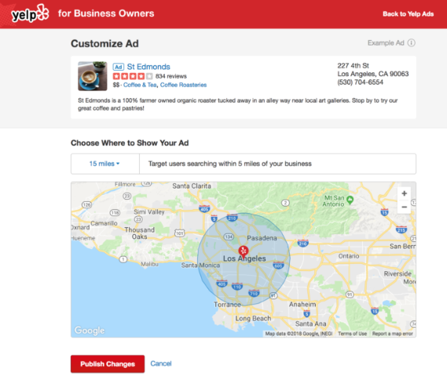Click the Interstate 110 shield on map
Screen dimensions: 447x385
pyautogui.click(x=237, y=286)
